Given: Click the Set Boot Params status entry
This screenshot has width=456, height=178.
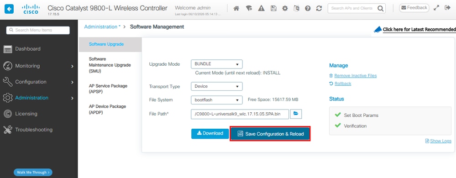Looking at the screenshot, I should point(361,115).
